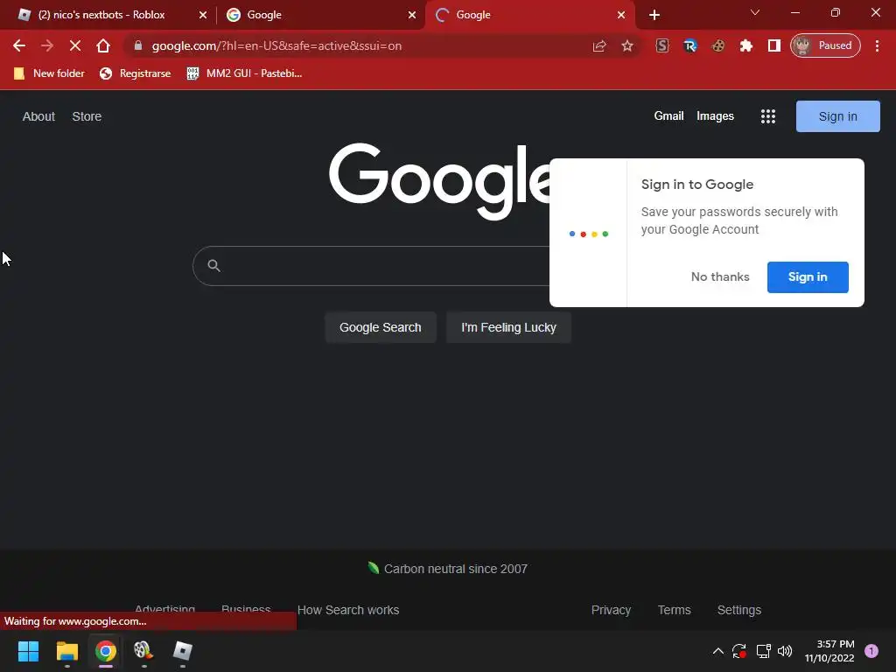
Task: Click the Google Search button
Action: coord(380,327)
